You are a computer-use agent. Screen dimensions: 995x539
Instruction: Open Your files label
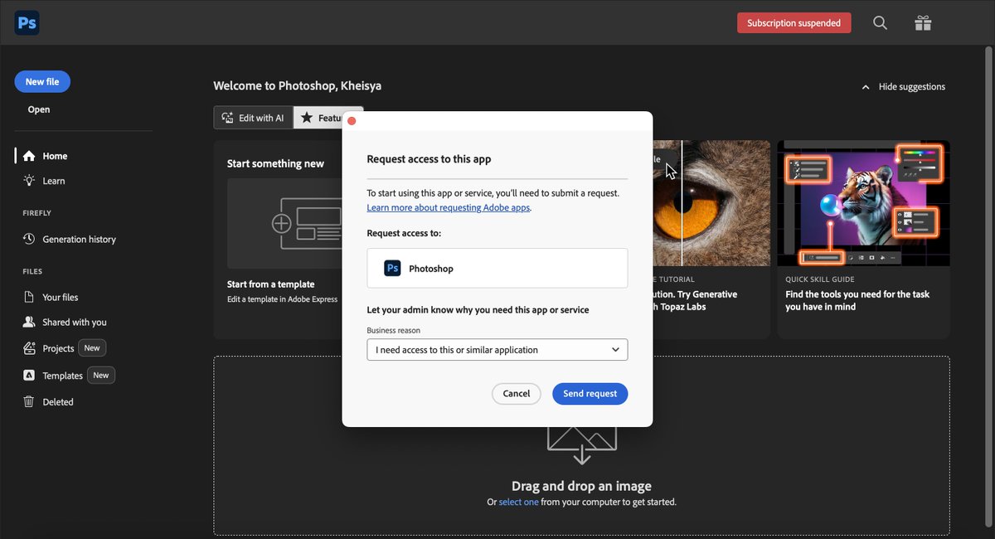coord(61,297)
